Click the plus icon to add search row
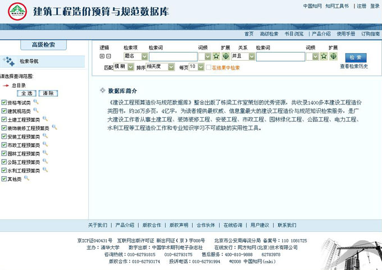Viewport: 382px width, 270px height. coord(102,56)
